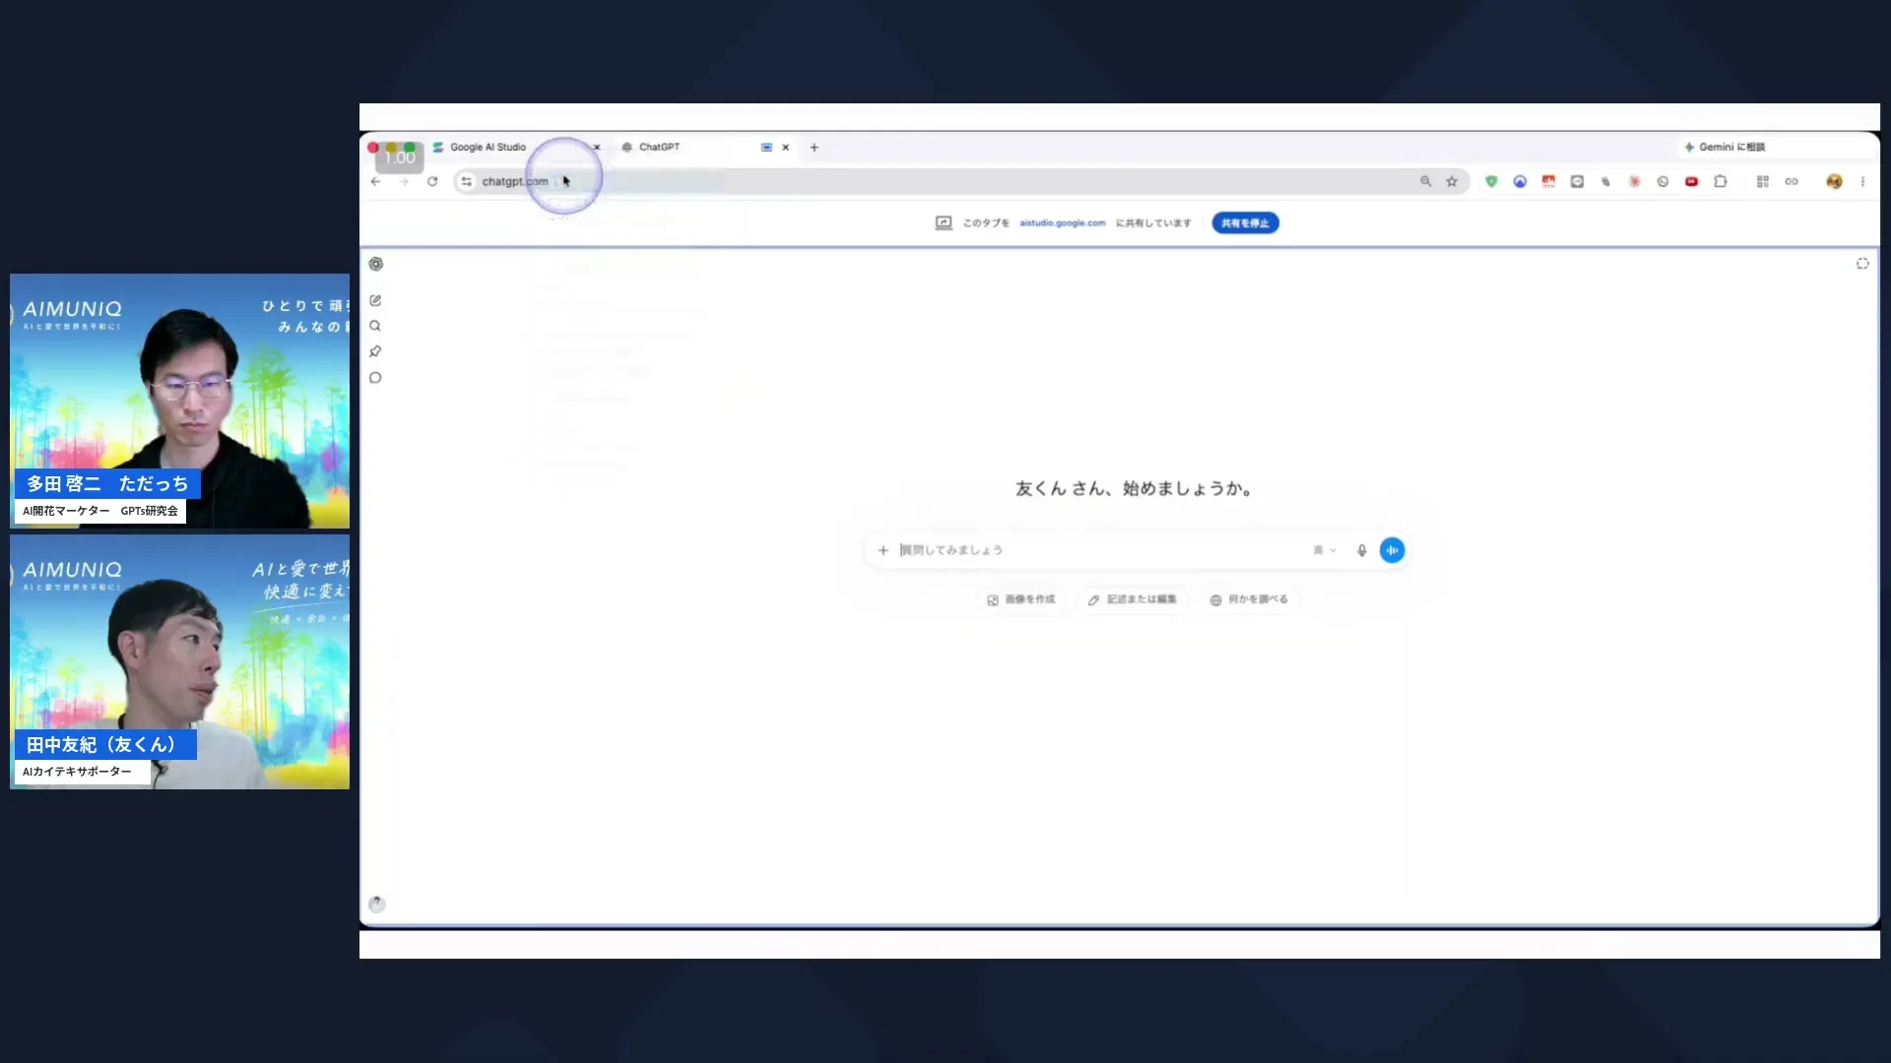
Task: Click the circle icon in ChatGPT sidebar
Action: (375, 378)
